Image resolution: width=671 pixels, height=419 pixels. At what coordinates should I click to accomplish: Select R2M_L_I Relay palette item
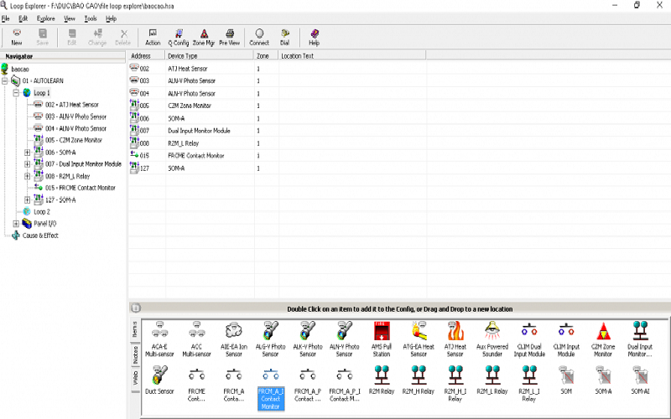coord(529,384)
